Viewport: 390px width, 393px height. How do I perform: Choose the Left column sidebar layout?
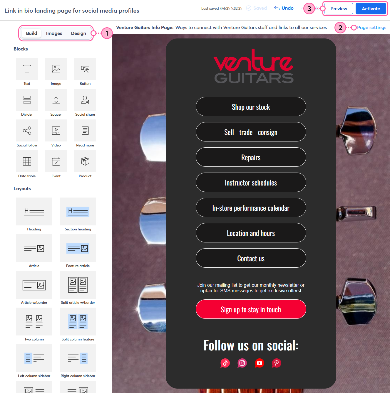pyautogui.click(x=34, y=358)
